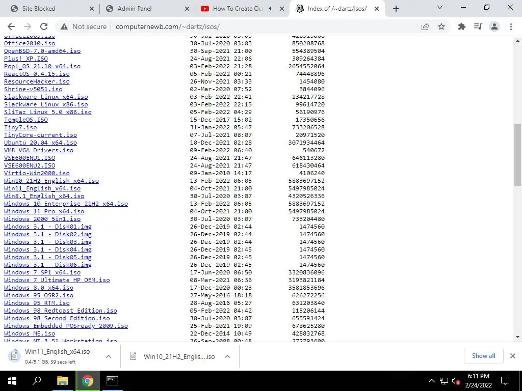The image size is (522, 391).
Task: Click the forward navigation arrow
Action: [x=28, y=26]
